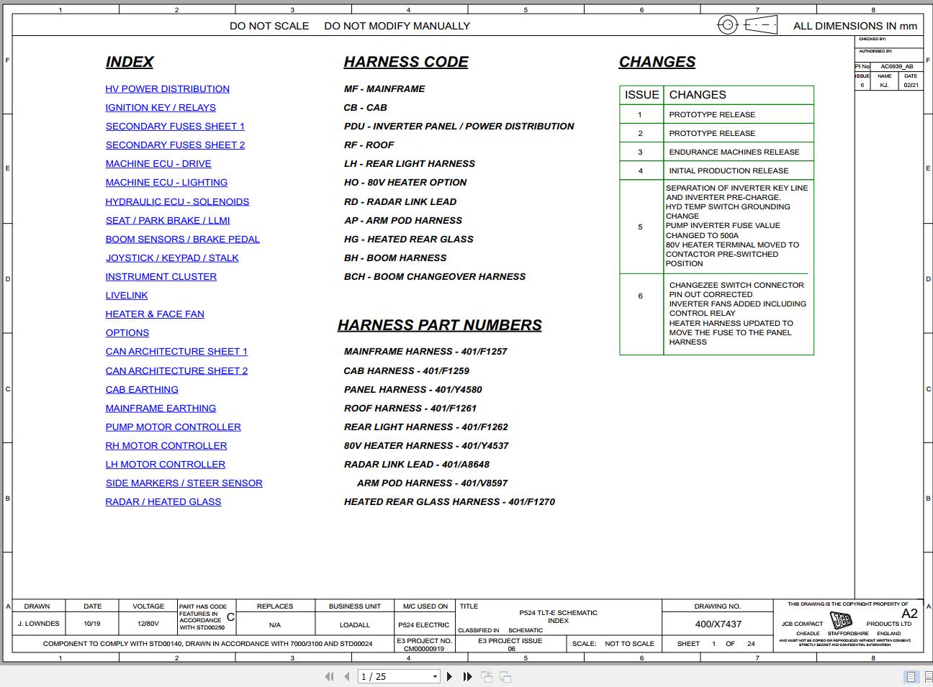Follow the CAB EARTHING link

(x=142, y=389)
